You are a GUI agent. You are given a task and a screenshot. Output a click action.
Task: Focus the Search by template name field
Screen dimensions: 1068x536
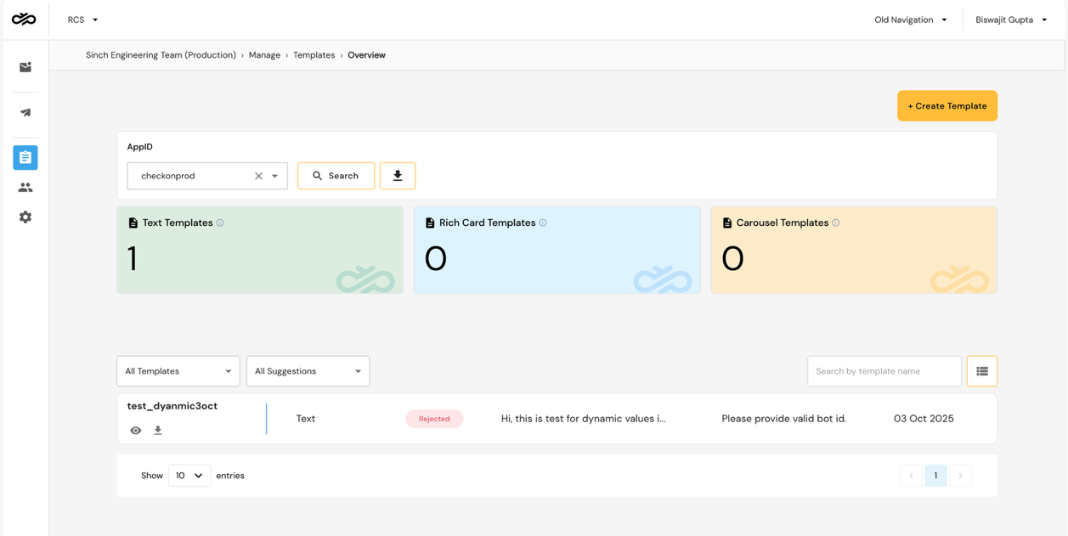click(884, 371)
